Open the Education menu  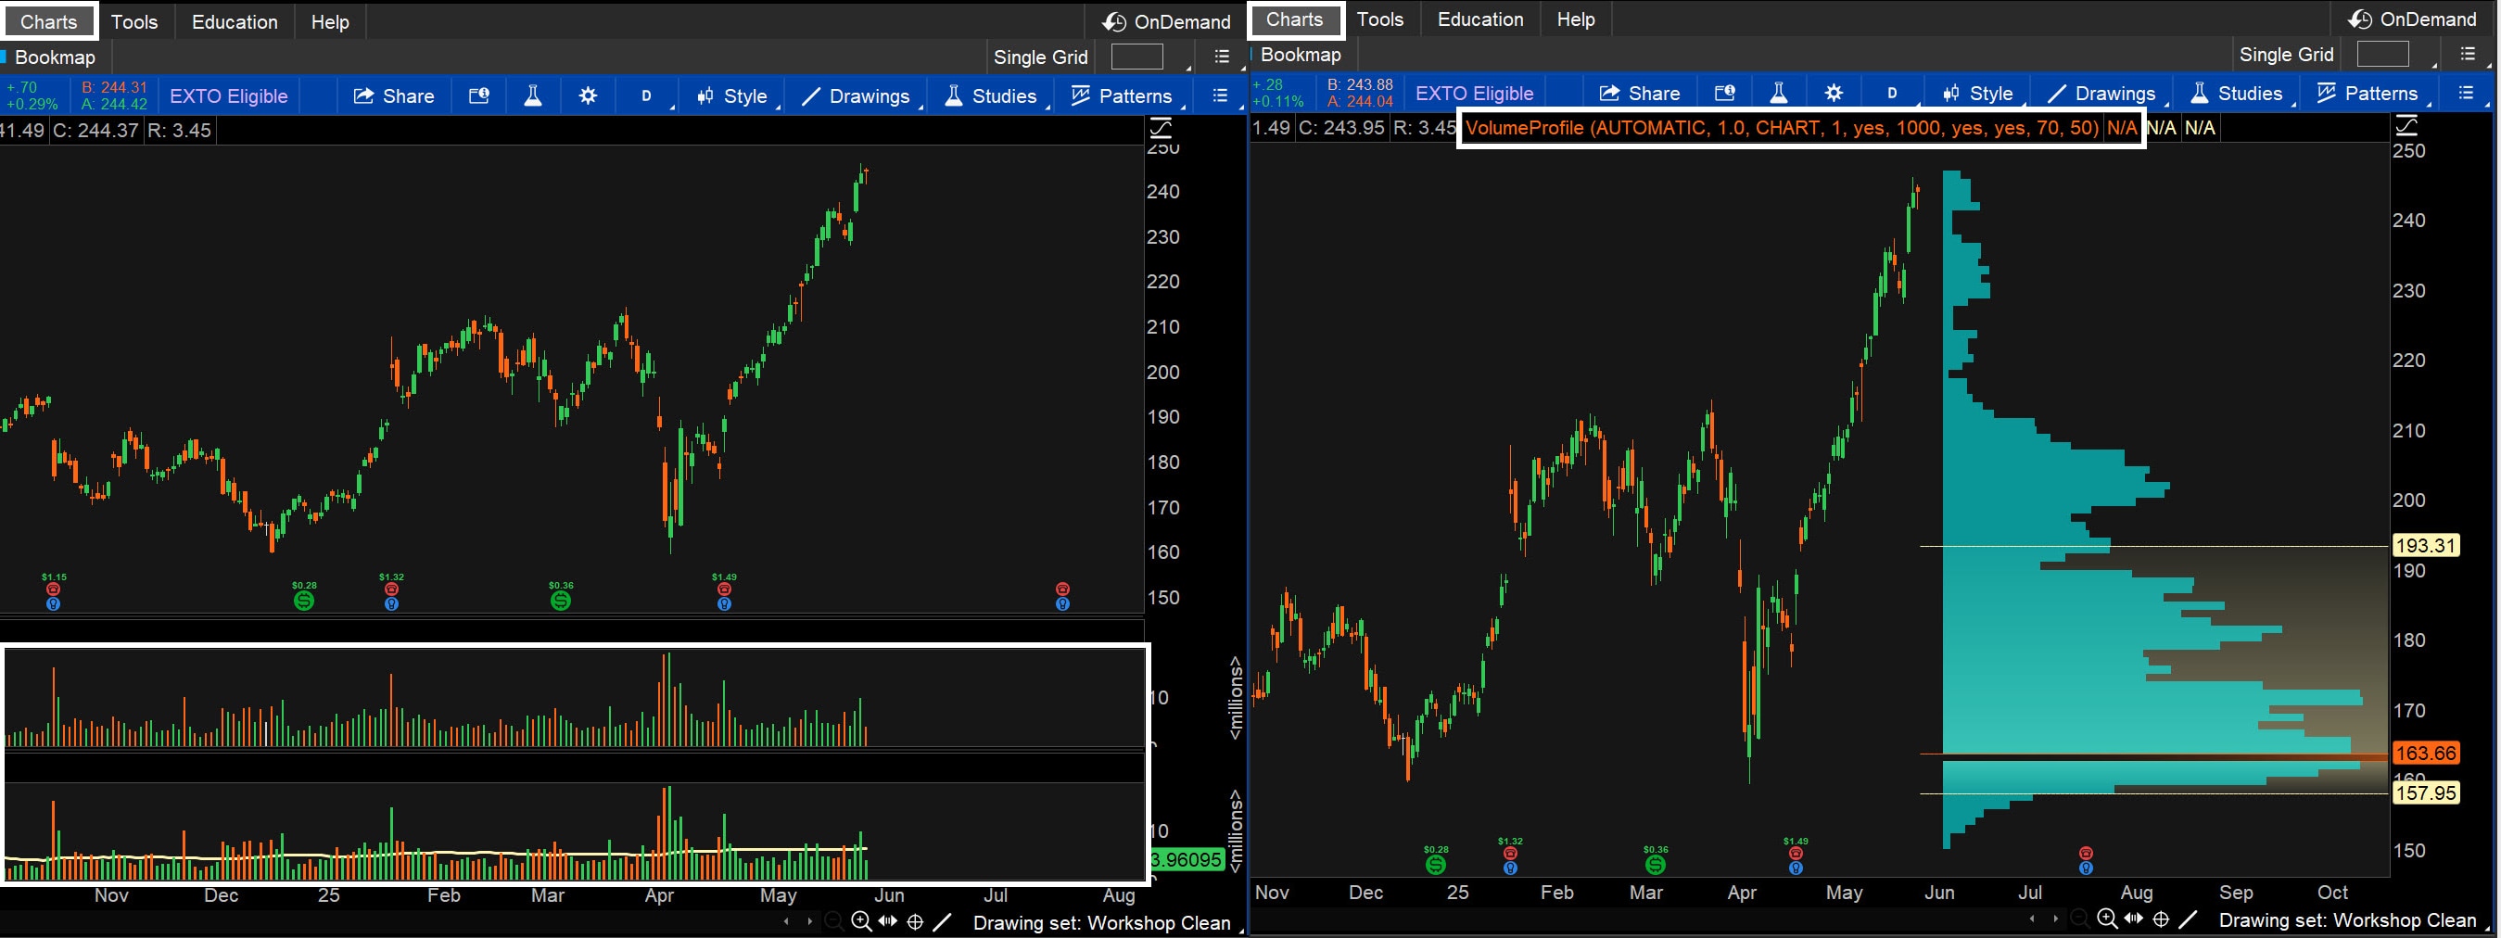pyautogui.click(x=233, y=21)
